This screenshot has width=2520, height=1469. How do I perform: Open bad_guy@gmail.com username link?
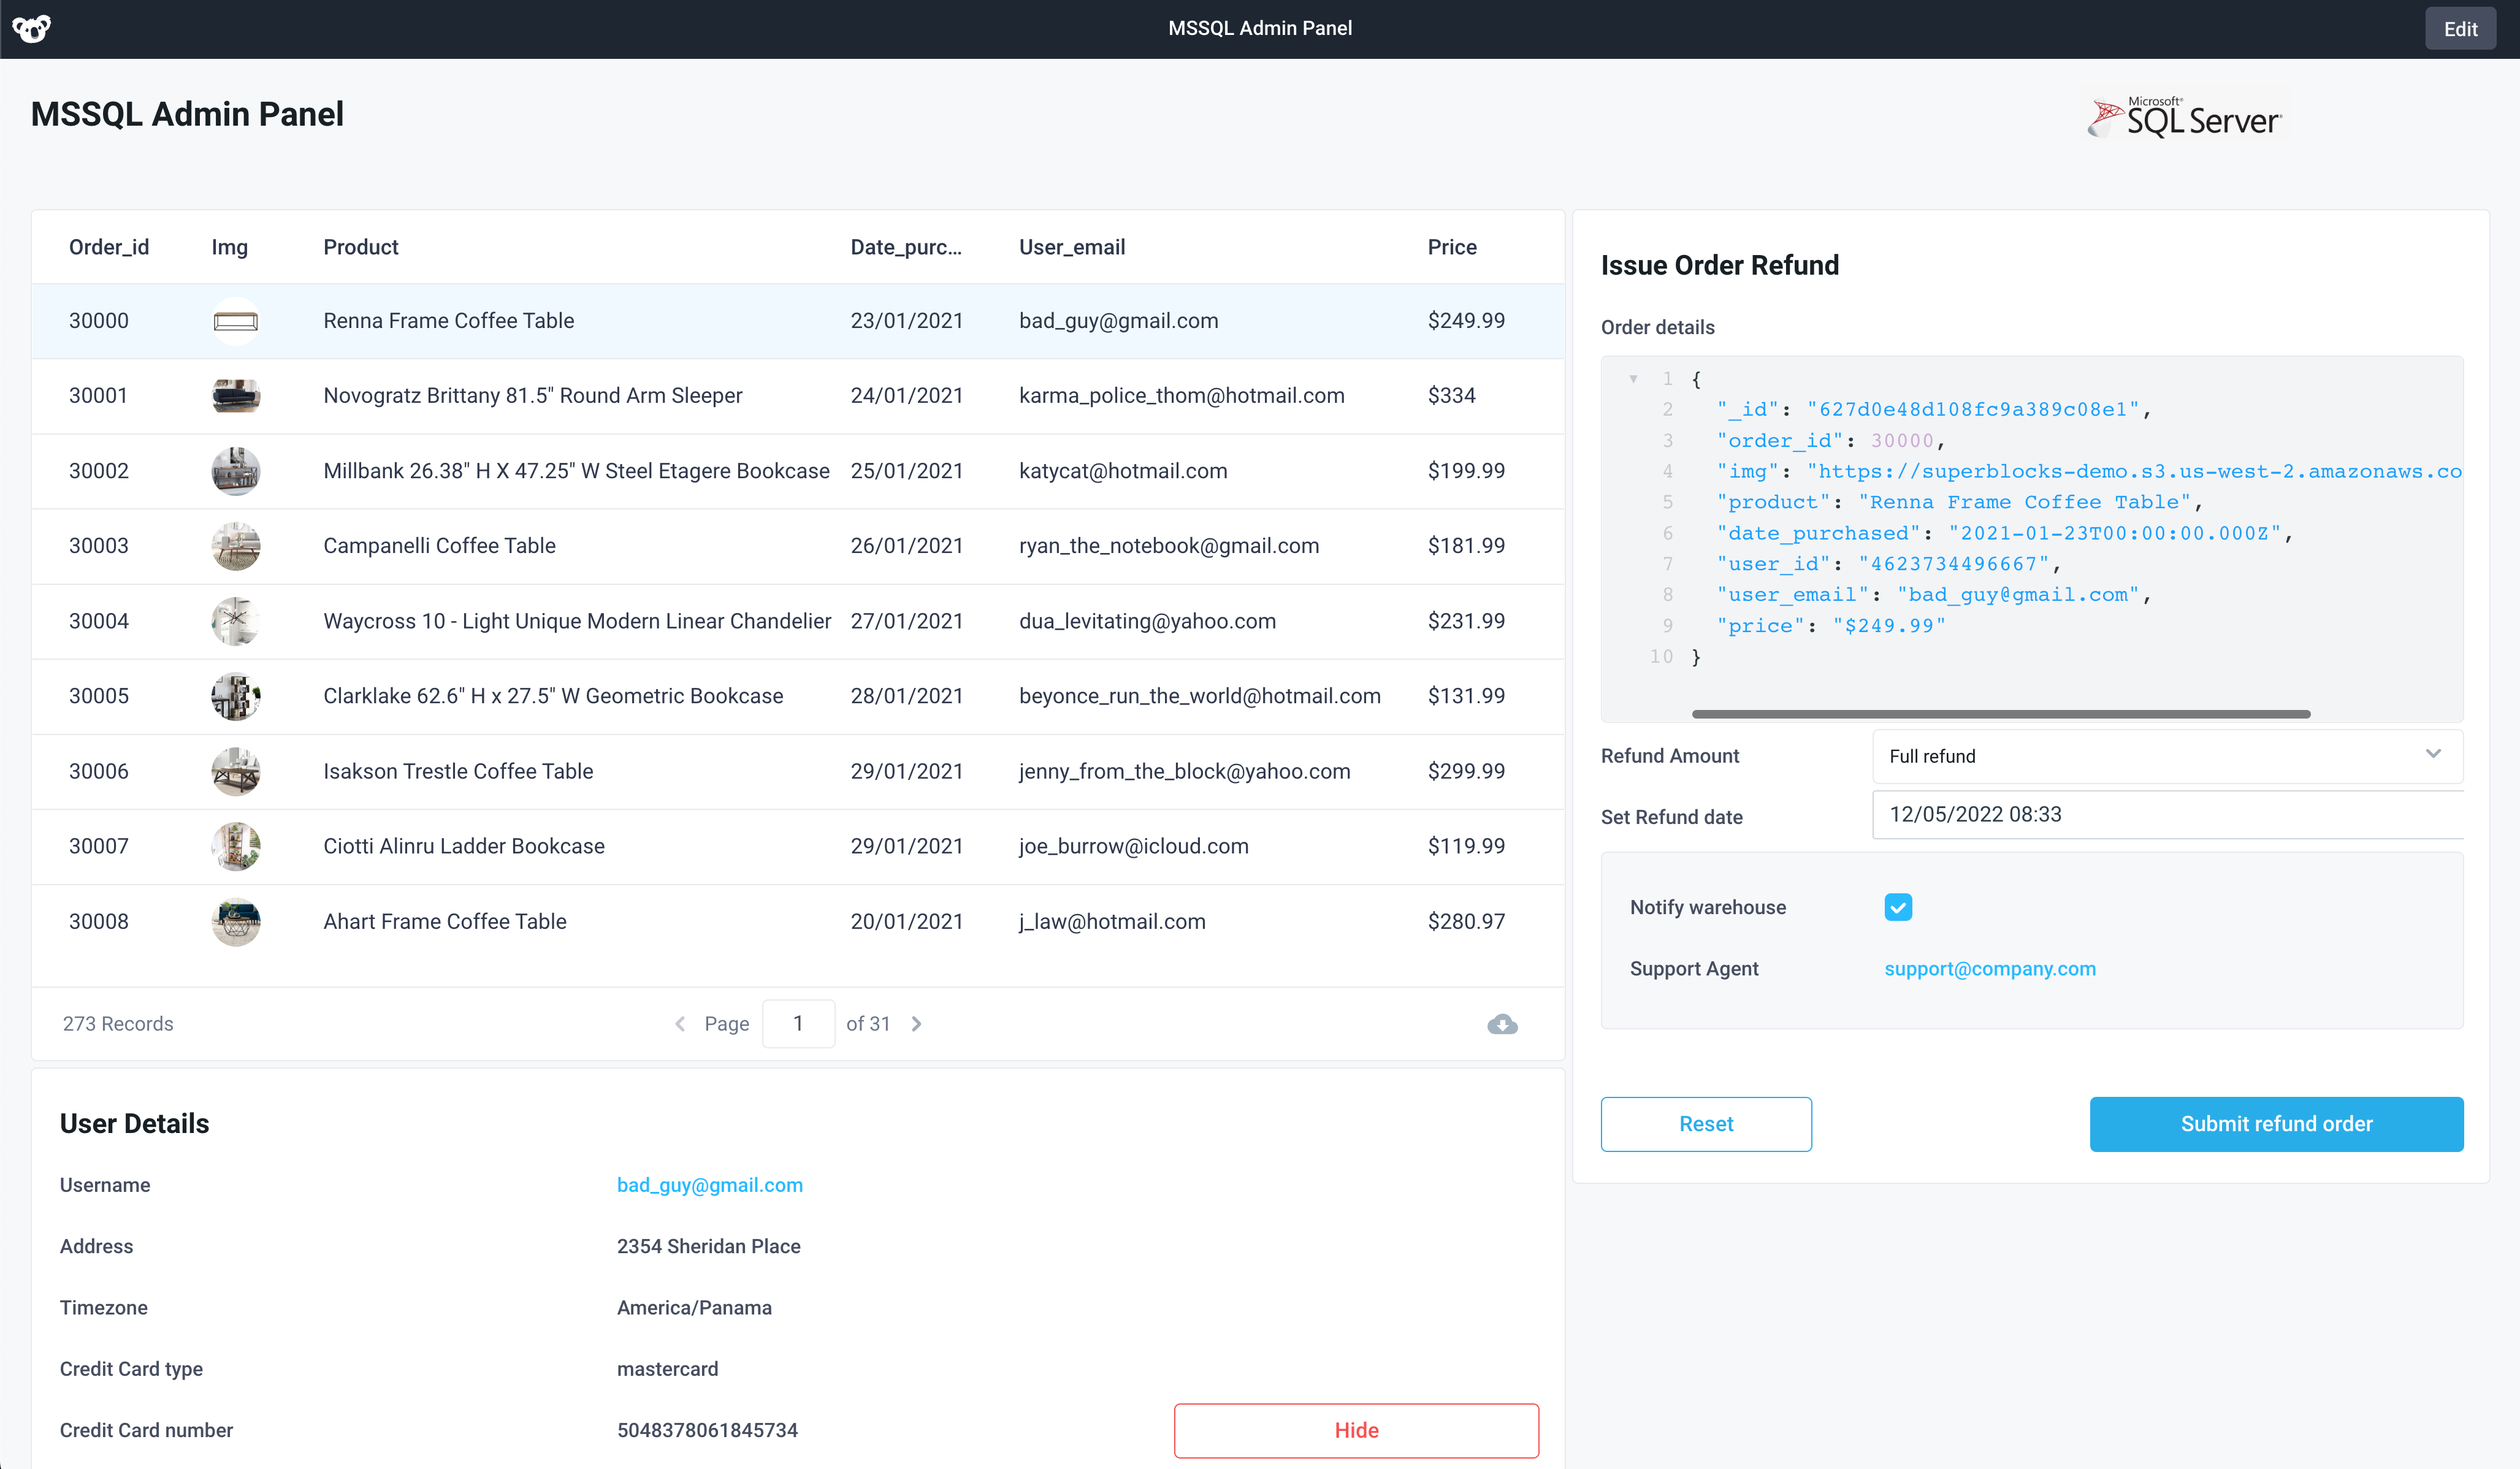coord(710,1185)
